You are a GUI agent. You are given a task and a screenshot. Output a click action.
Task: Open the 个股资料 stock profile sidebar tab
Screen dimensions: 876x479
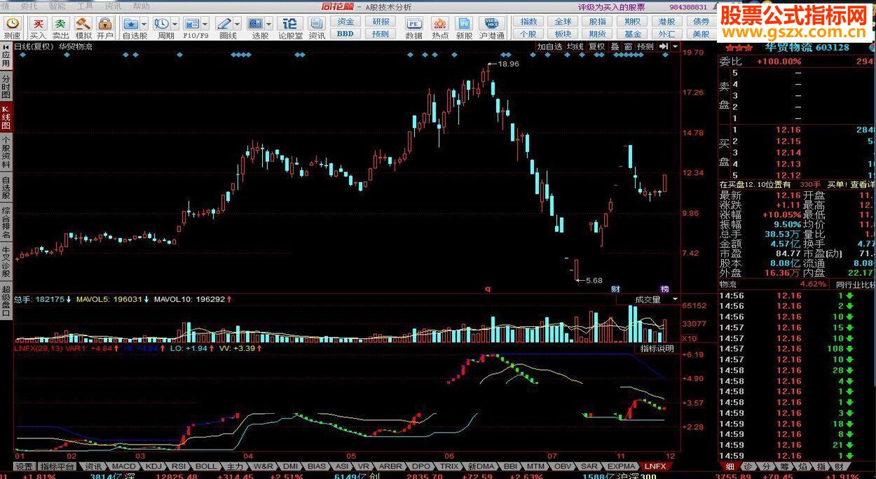[x=6, y=153]
